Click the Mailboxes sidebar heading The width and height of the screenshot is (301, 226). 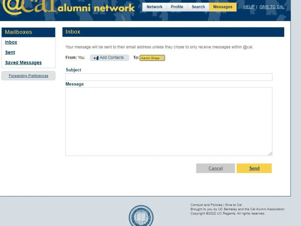pyautogui.click(x=18, y=32)
